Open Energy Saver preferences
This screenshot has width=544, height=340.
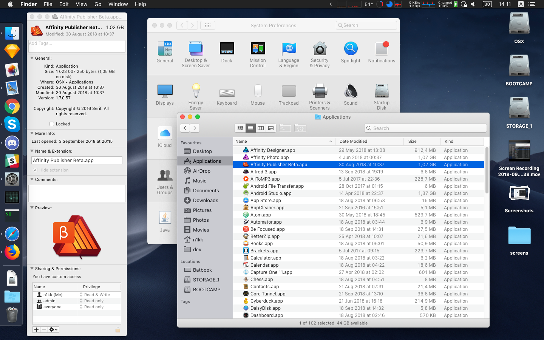(196, 97)
